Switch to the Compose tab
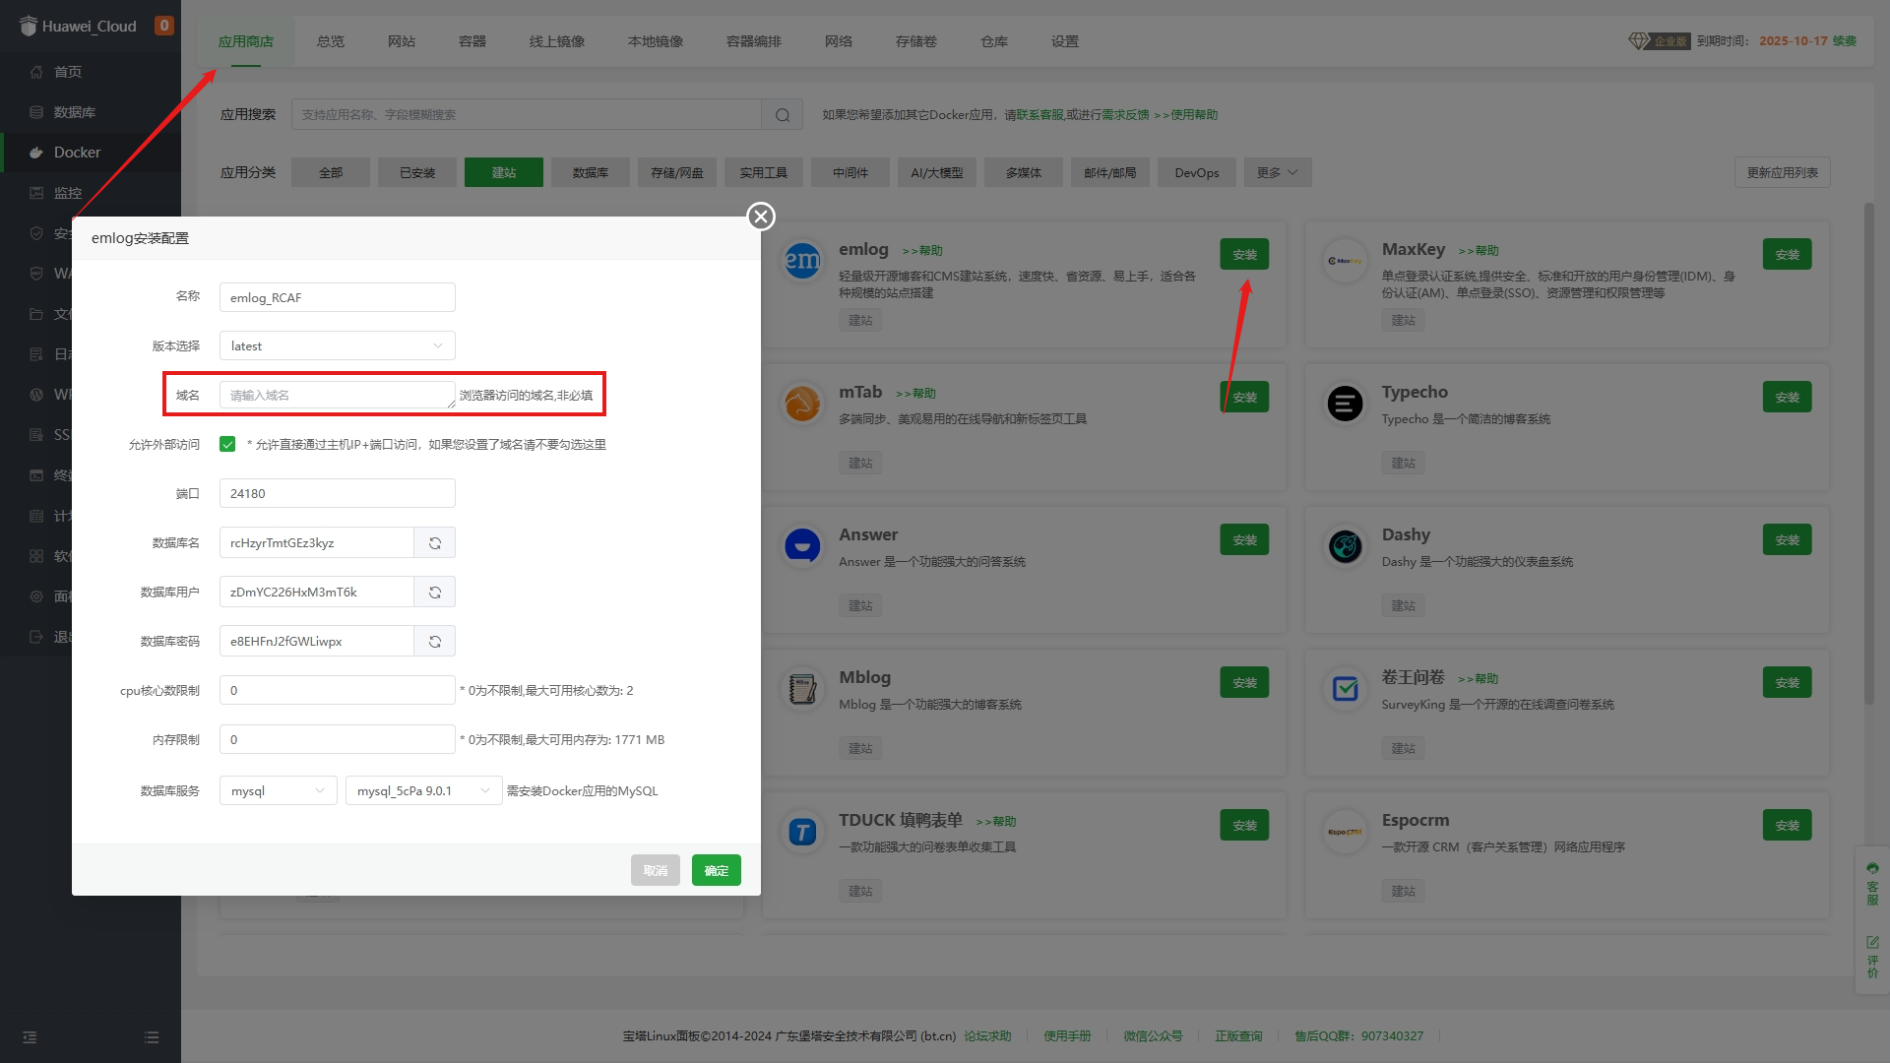Screen dimensions: 1890x1063 click(x=754, y=41)
